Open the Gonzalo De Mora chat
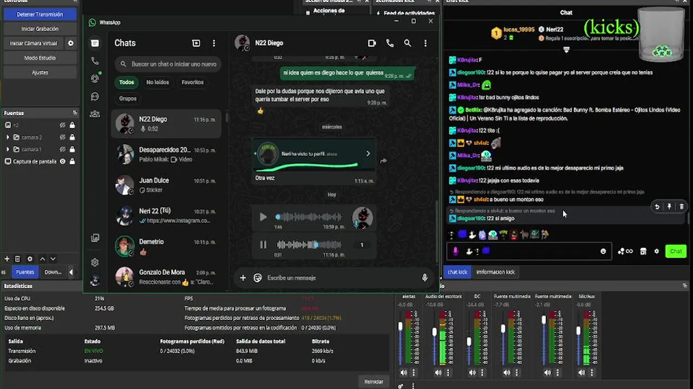This screenshot has height=389, width=693. coord(167,277)
